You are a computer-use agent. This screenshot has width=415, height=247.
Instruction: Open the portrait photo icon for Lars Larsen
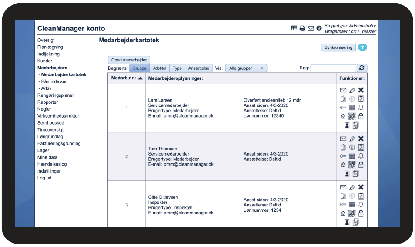point(347,125)
